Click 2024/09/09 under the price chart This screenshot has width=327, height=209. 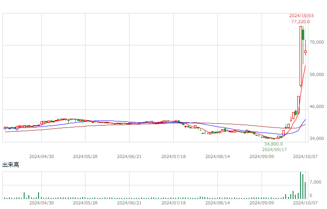262,157
